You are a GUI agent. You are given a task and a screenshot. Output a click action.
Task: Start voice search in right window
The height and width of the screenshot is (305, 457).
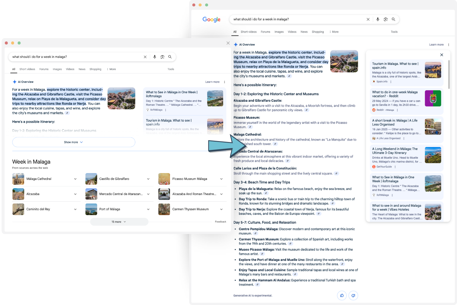[378, 19]
